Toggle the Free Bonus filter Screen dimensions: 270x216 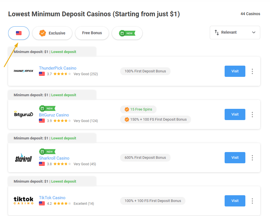point(92,33)
